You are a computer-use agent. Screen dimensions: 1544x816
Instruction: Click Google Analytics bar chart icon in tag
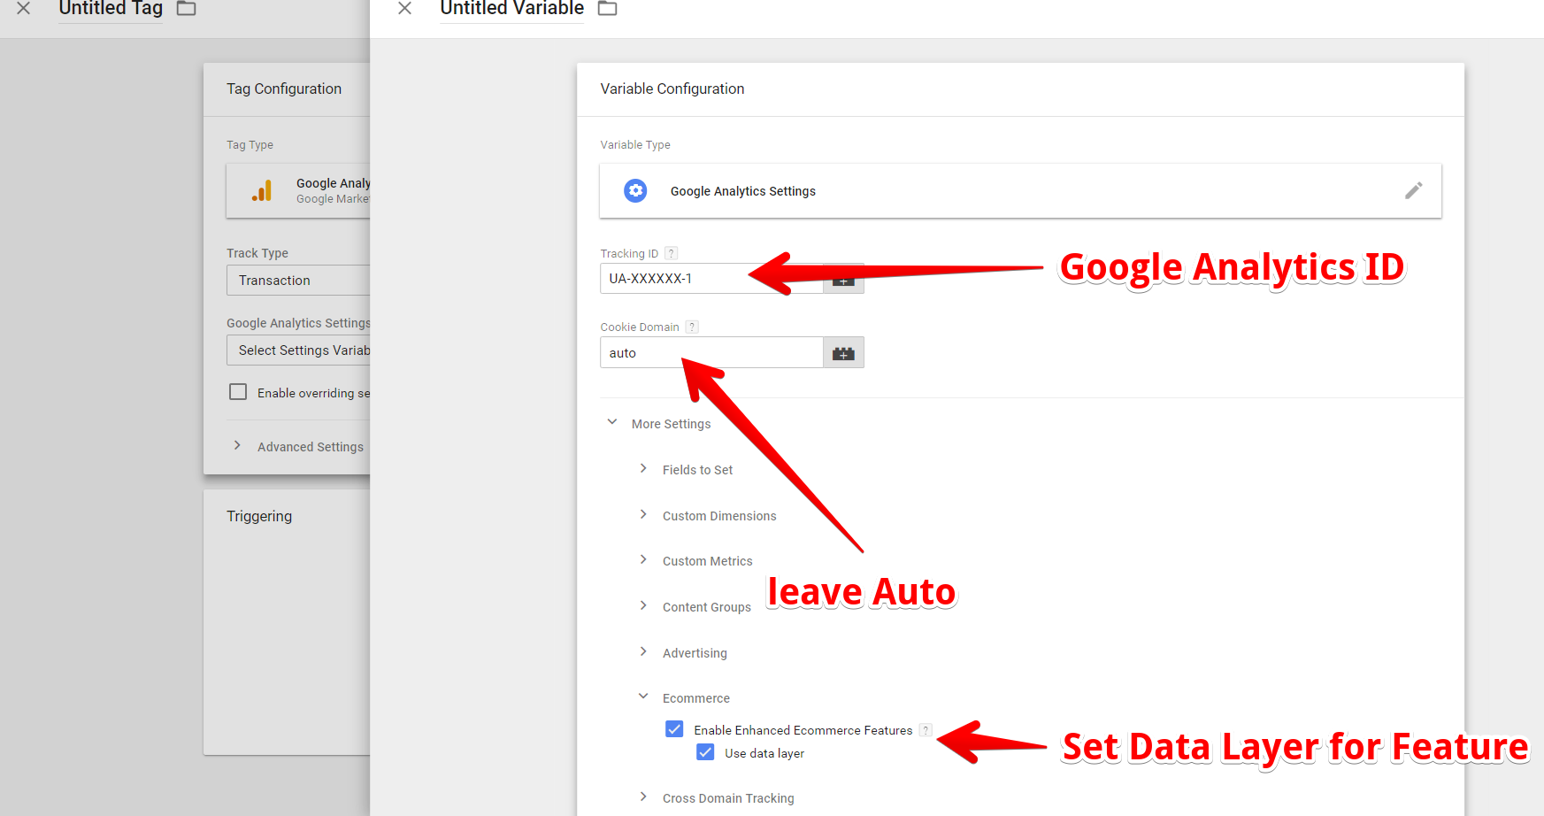(x=262, y=190)
